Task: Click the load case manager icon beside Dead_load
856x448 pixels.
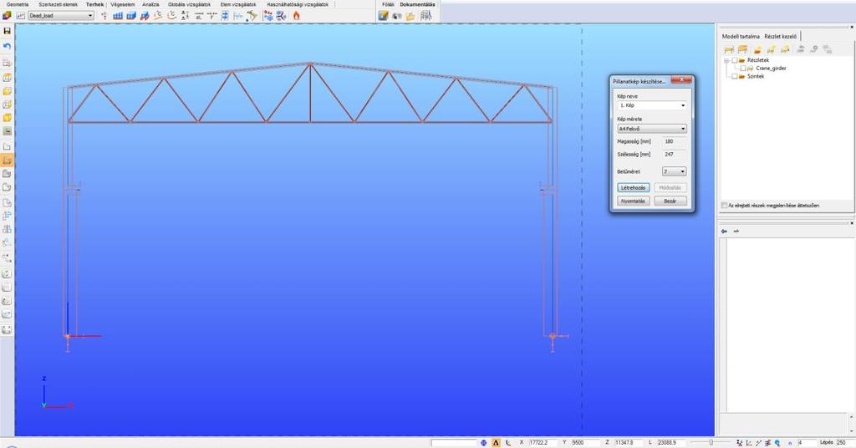Action: [20, 16]
